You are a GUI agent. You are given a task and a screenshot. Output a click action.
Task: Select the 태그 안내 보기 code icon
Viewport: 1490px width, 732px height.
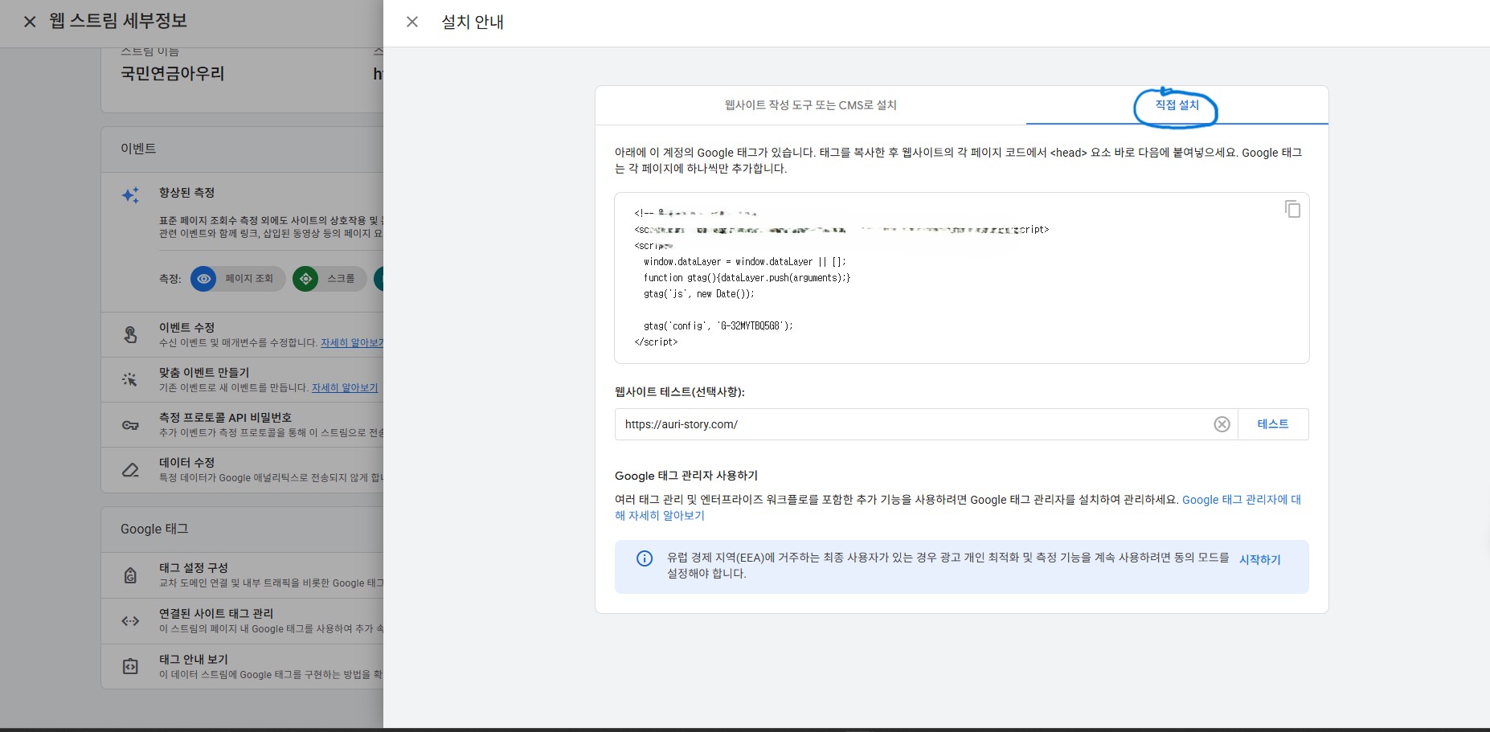click(x=131, y=665)
